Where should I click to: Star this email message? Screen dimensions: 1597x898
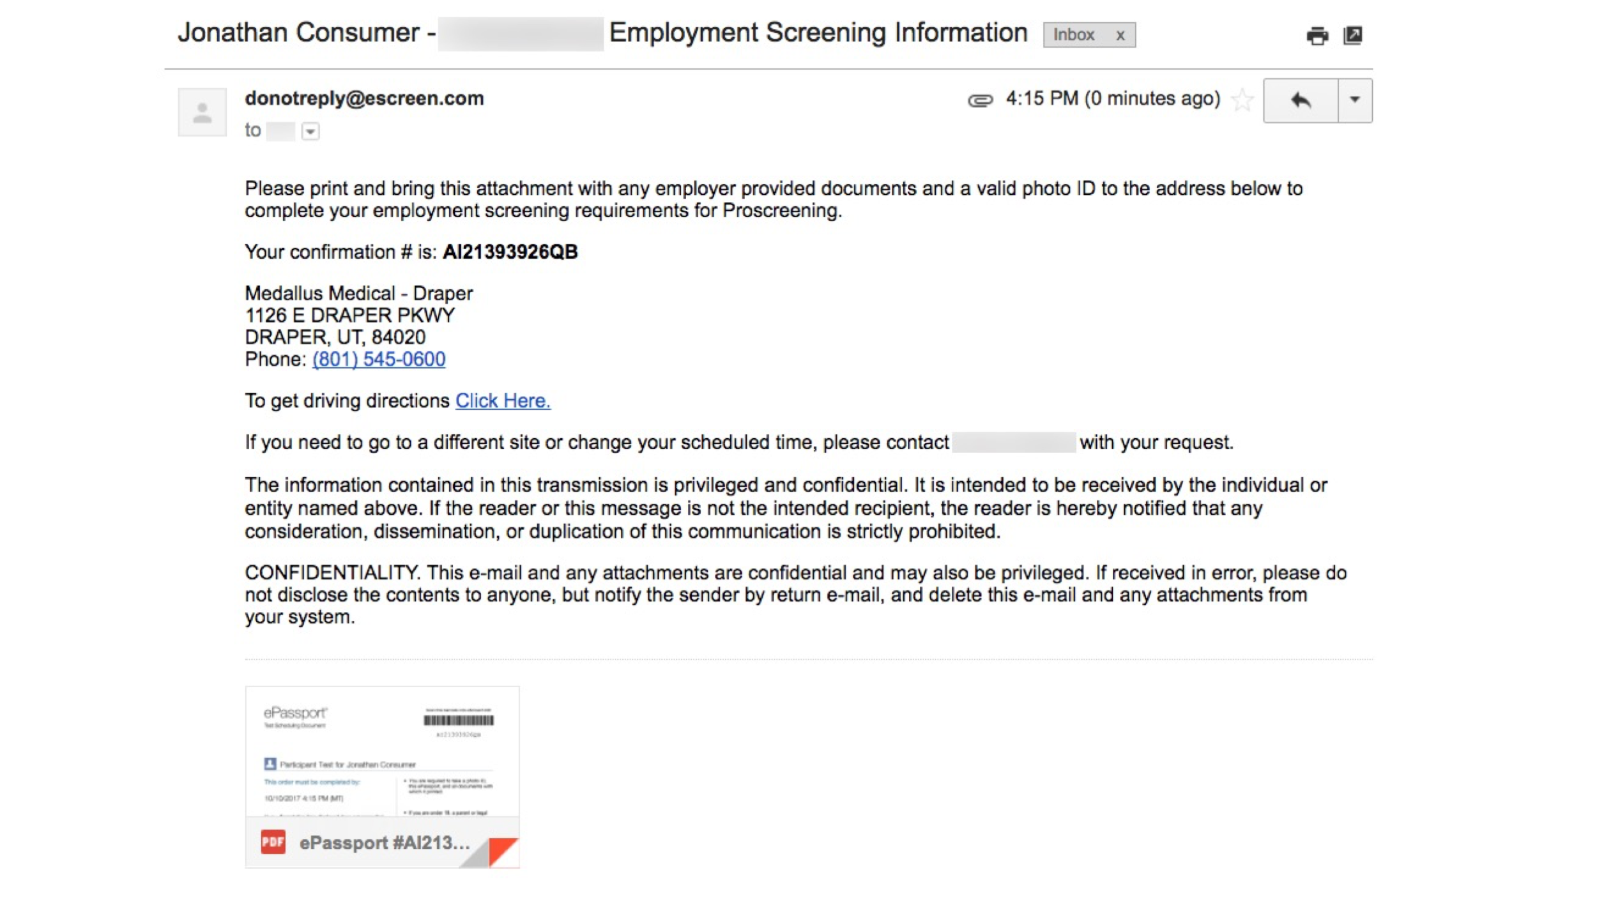(x=1242, y=100)
